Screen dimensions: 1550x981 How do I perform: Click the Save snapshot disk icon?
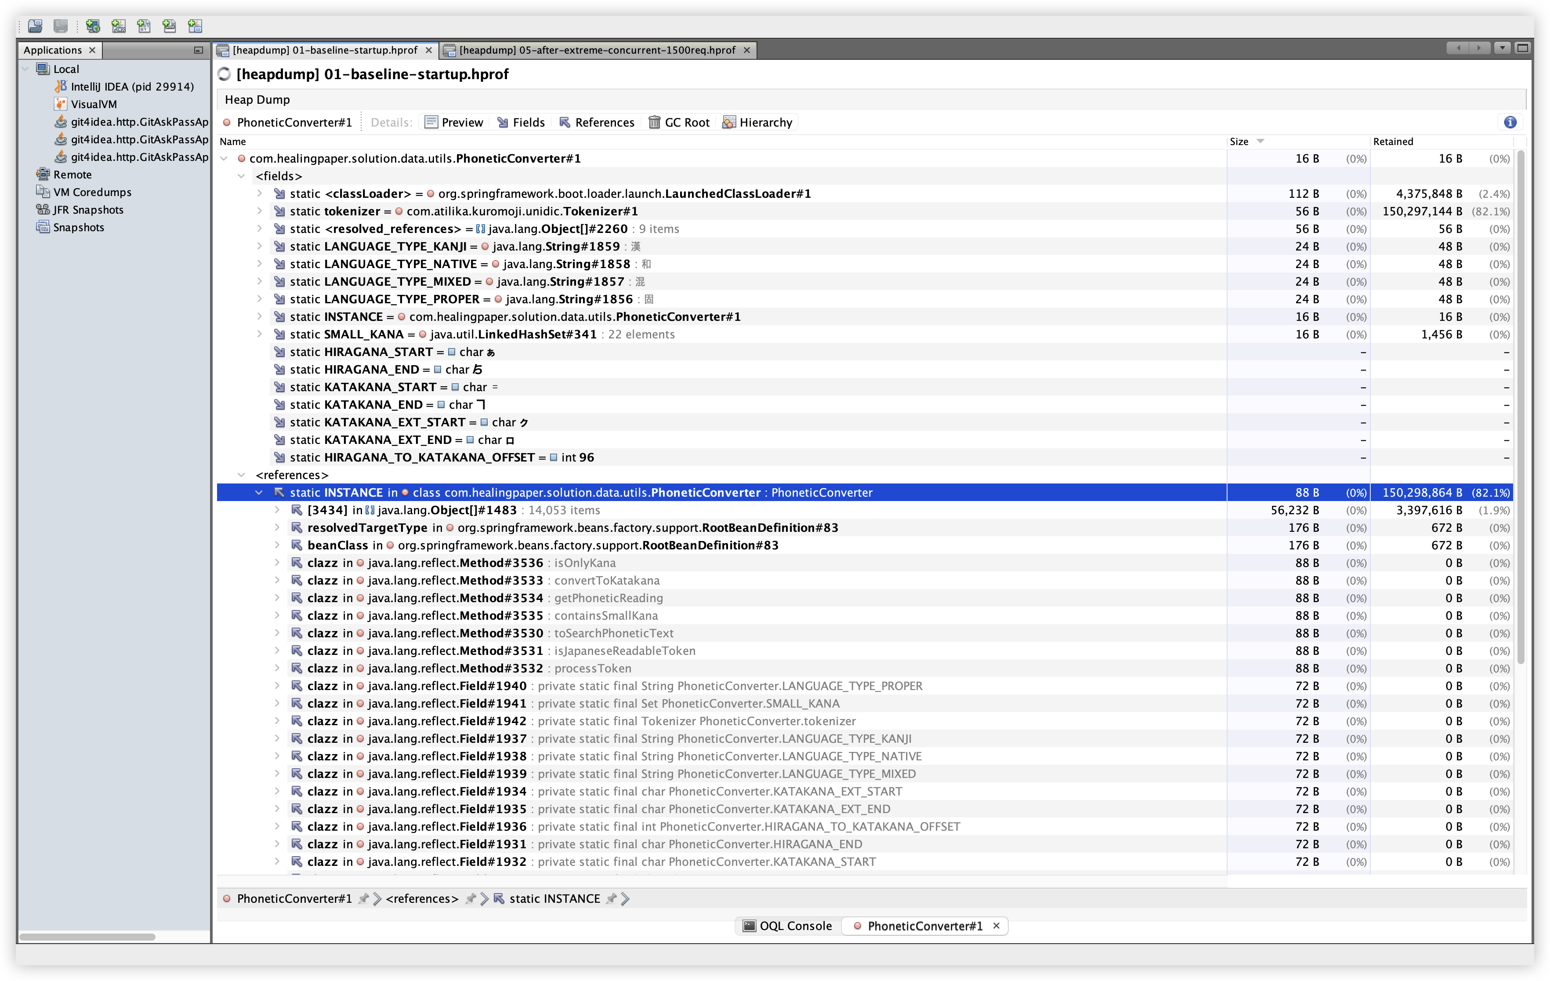tap(60, 26)
